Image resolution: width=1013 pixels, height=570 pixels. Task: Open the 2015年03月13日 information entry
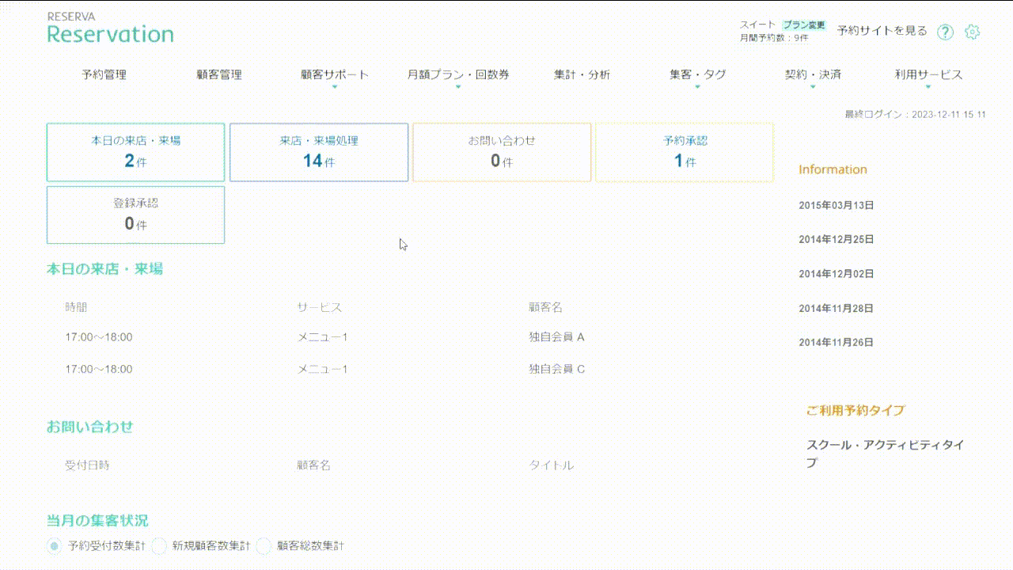point(837,205)
